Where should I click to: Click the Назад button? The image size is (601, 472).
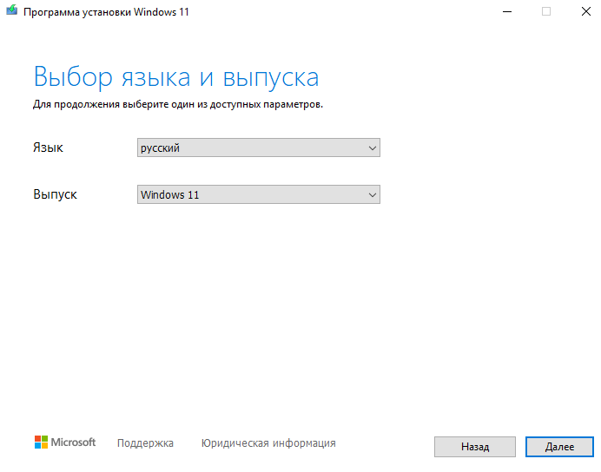pos(475,447)
